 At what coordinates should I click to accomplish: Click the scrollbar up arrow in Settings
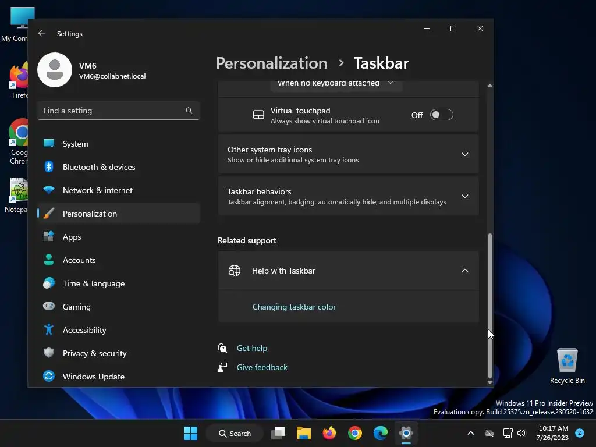point(490,86)
